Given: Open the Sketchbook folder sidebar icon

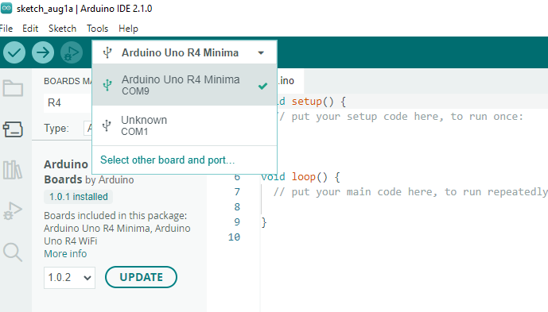Looking at the screenshot, I should [x=14, y=88].
